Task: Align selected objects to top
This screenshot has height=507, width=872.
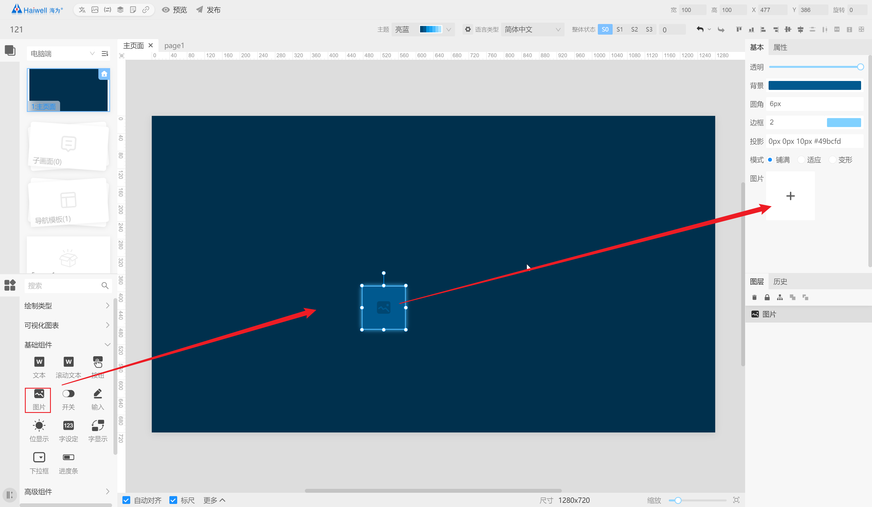Action: coord(739,29)
